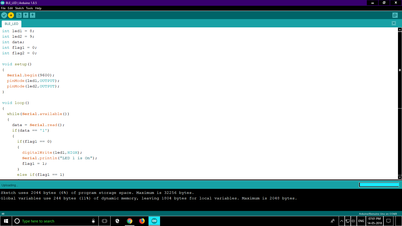This screenshot has height=226, width=402.
Task: Click the 'while(Serial.available())' line
Action: coord(38,114)
